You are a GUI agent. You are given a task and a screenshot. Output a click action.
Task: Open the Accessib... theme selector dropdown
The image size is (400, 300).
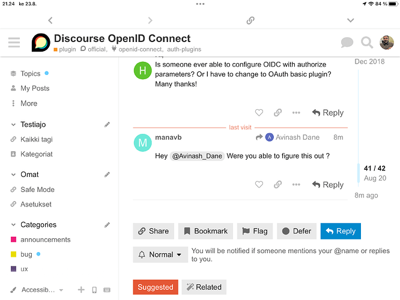(37, 290)
